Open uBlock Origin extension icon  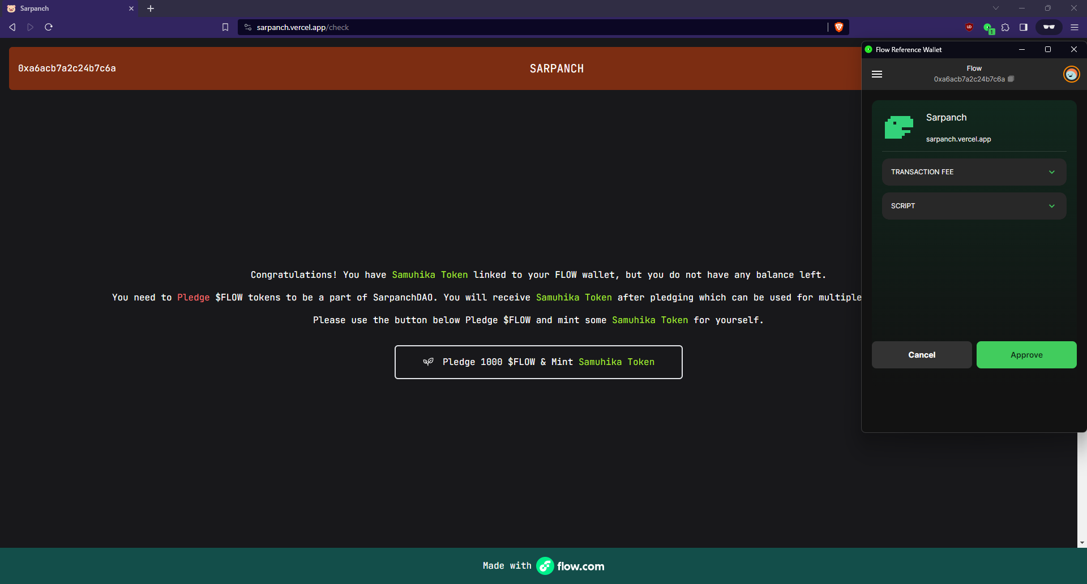[x=969, y=27]
